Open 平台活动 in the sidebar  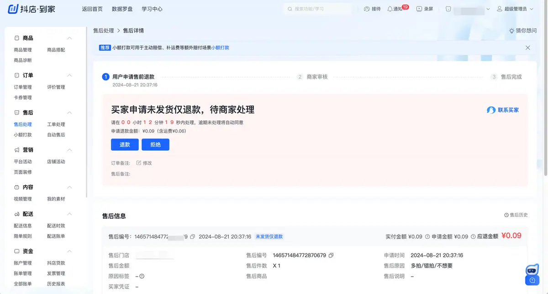23,162
